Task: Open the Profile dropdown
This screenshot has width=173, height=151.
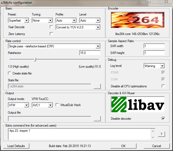Action: (66, 21)
